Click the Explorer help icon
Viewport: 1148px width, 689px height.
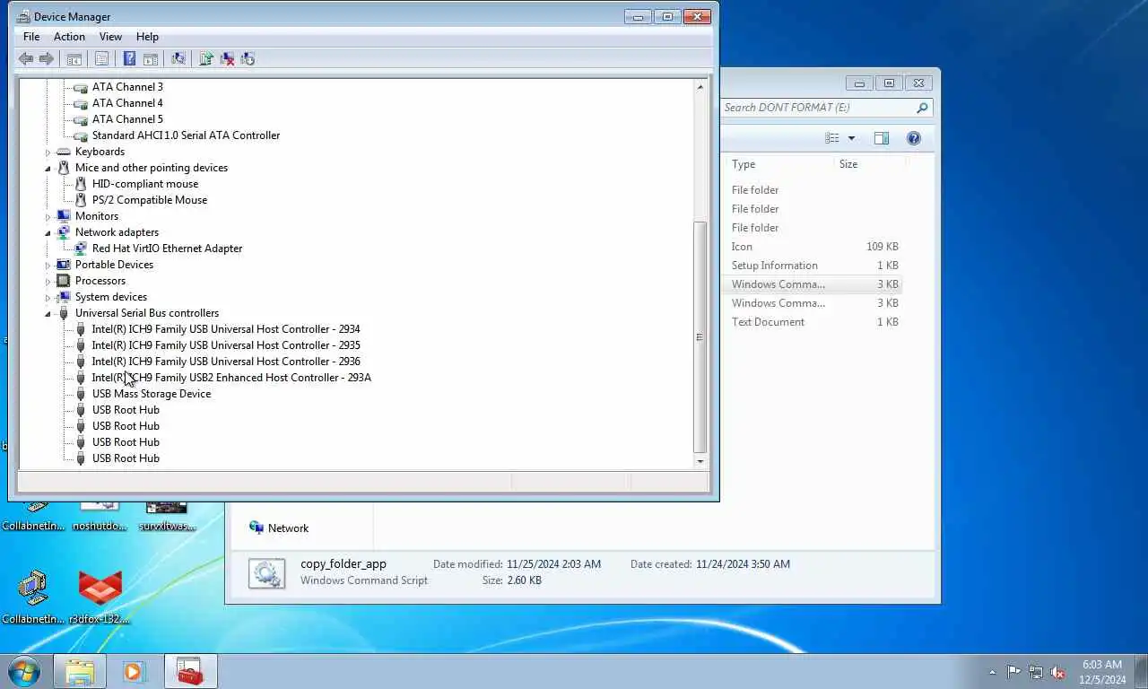tap(913, 138)
